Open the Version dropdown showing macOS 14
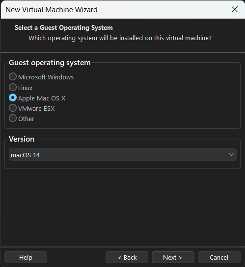The height and width of the screenshot is (267, 245). pyautogui.click(x=123, y=155)
